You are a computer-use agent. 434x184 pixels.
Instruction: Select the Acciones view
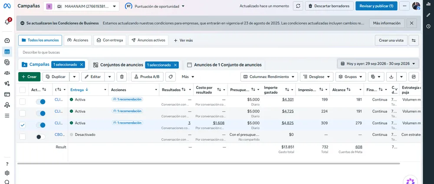pyautogui.click(x=78, y=40)
